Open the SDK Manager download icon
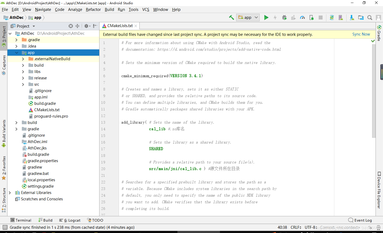Viewport: 383px width, 233px height. coord(352,18)
